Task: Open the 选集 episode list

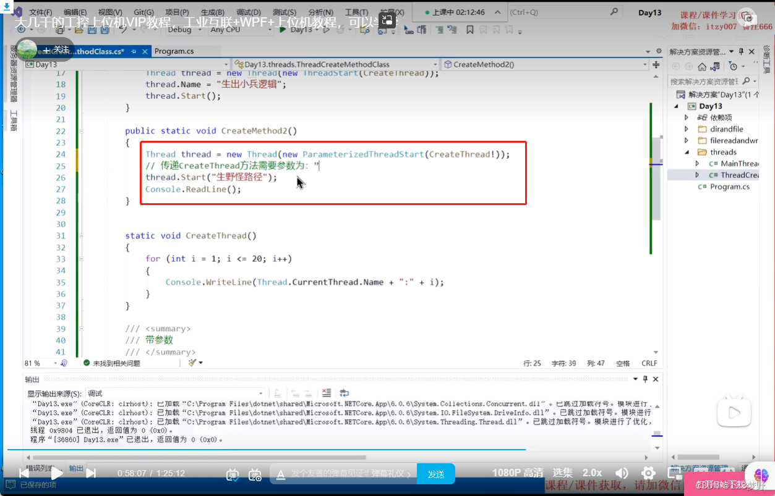Action: coord(563,473)
